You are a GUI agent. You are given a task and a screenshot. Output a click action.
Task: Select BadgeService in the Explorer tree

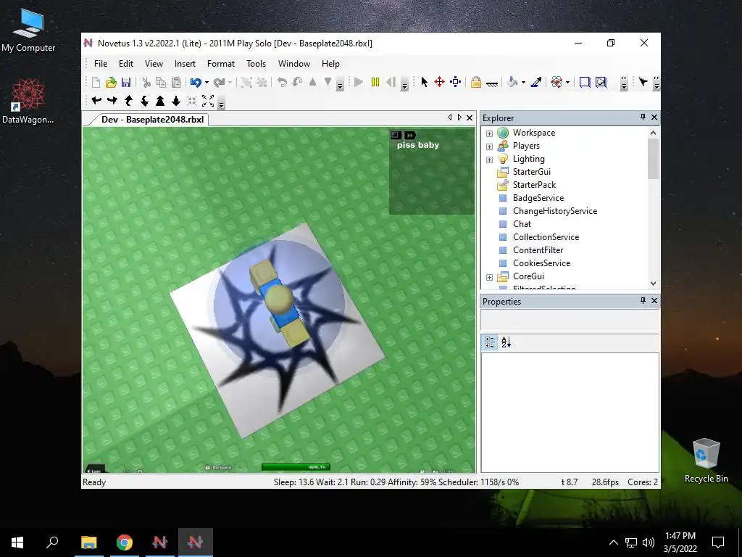[x=538, y=197]
